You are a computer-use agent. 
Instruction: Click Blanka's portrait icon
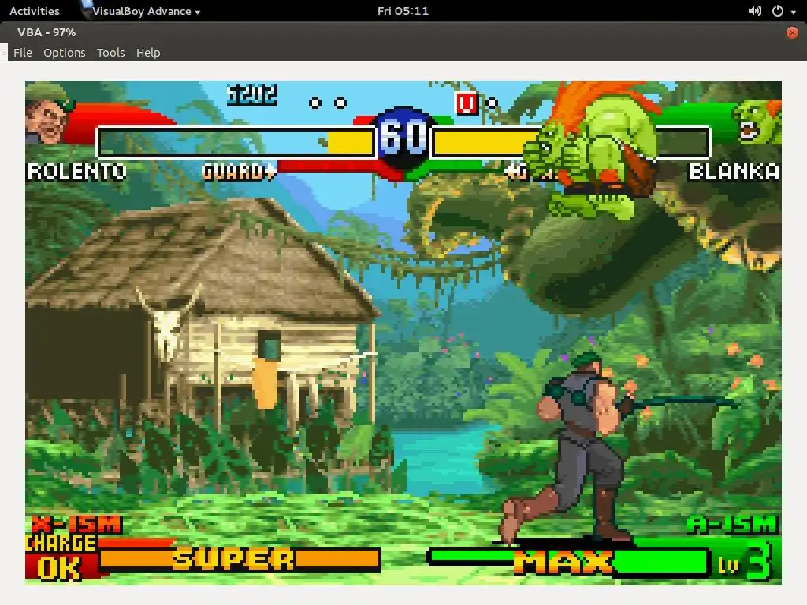(x=757, y=122)
